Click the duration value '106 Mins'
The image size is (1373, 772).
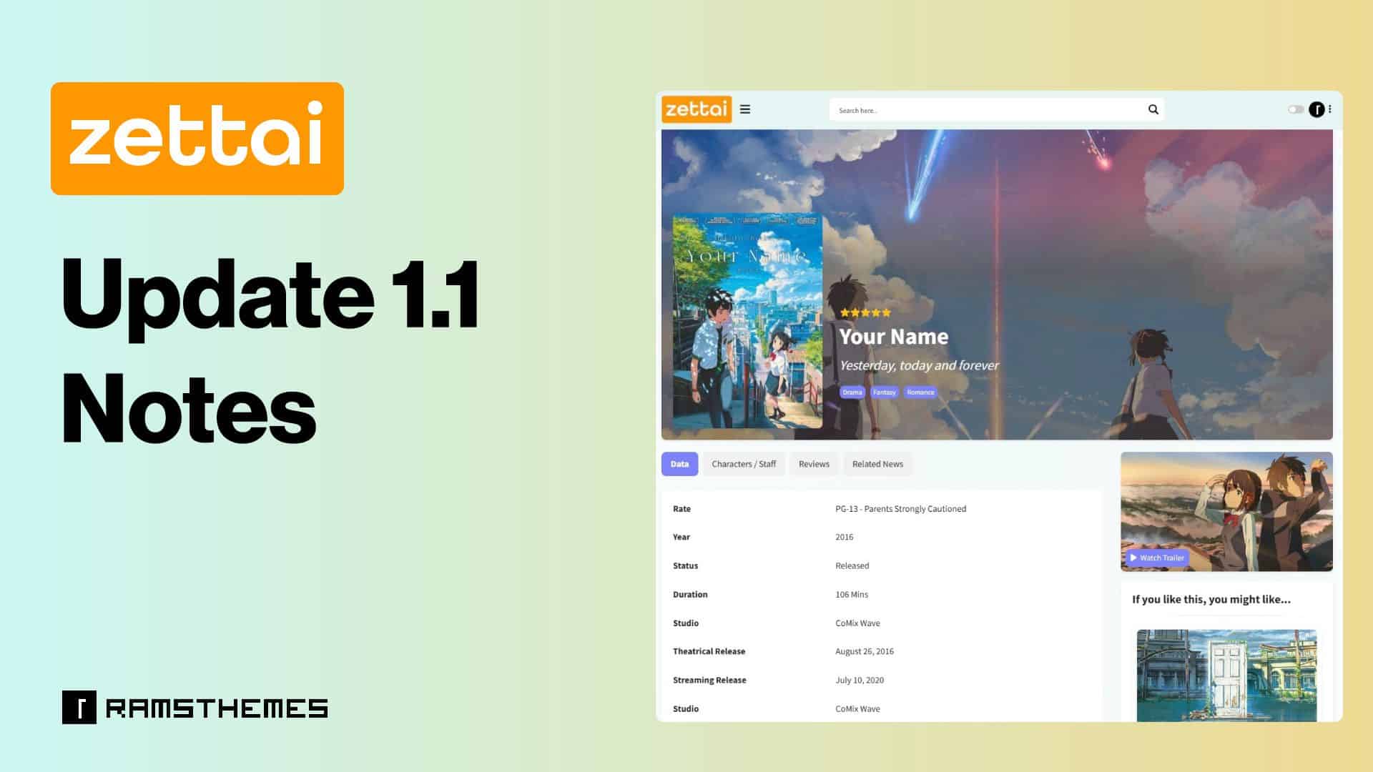[851, 594]
